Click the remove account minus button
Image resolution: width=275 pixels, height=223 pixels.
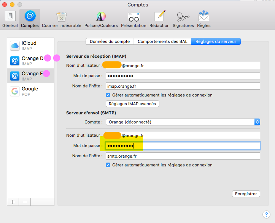[x=25, y=202]
